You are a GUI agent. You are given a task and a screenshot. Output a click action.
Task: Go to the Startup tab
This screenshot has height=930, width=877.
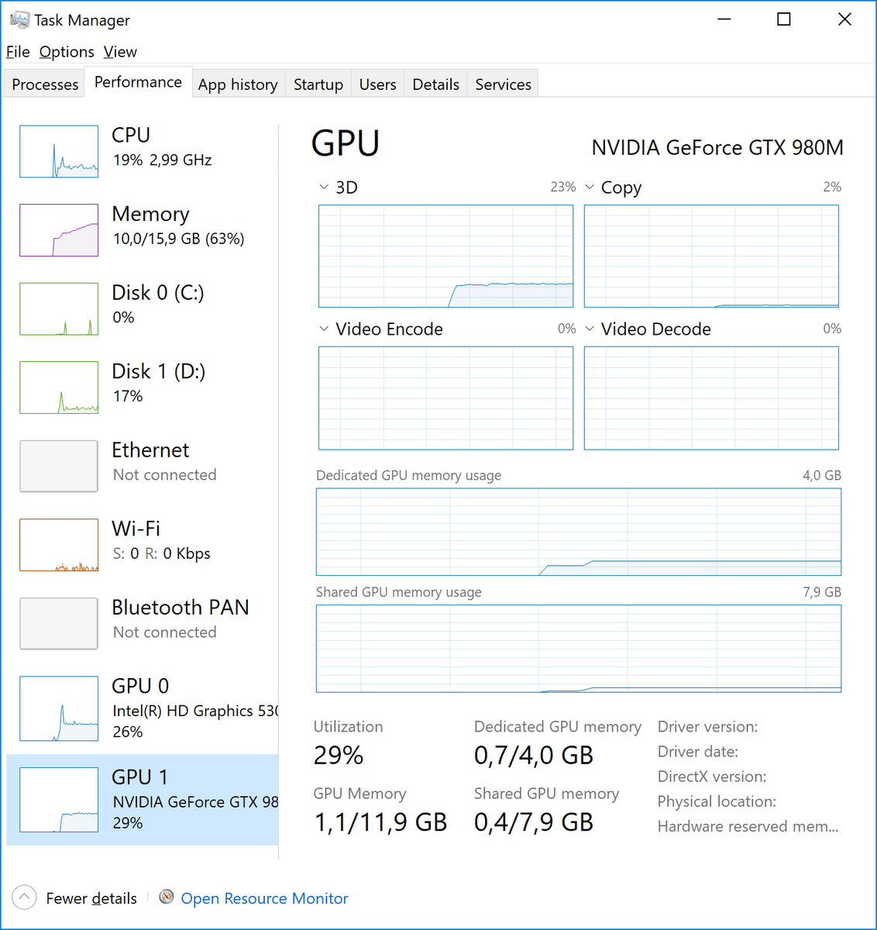pyautogui.click(x=318, y=84)
